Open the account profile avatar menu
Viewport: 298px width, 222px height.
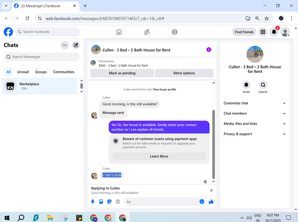click(285, 32)
